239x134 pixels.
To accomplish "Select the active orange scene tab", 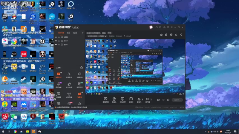I will [61, 33].
